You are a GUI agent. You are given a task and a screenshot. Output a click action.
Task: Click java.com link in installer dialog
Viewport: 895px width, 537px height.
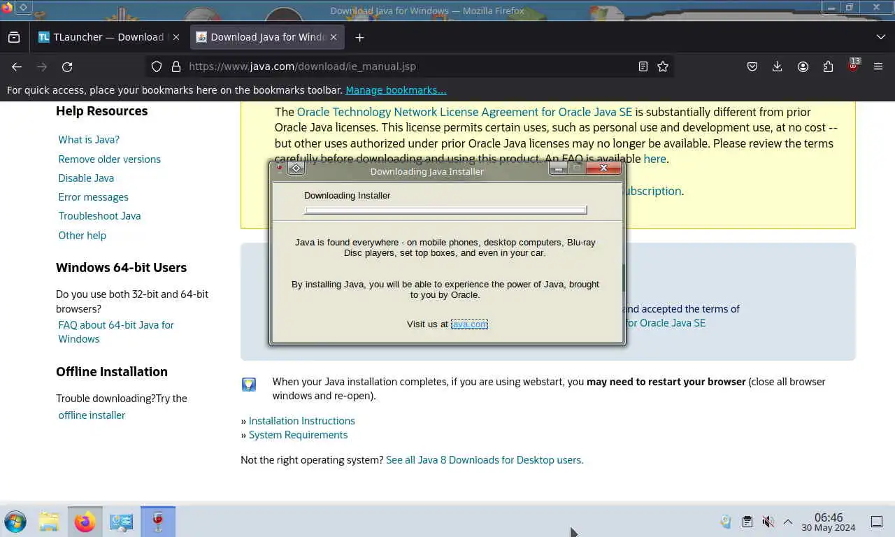tap(469, 324)
